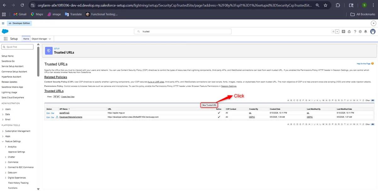Click the sidebar scrollbar down arrow
This screenshot has width=378, height=191.
(38, 189)
